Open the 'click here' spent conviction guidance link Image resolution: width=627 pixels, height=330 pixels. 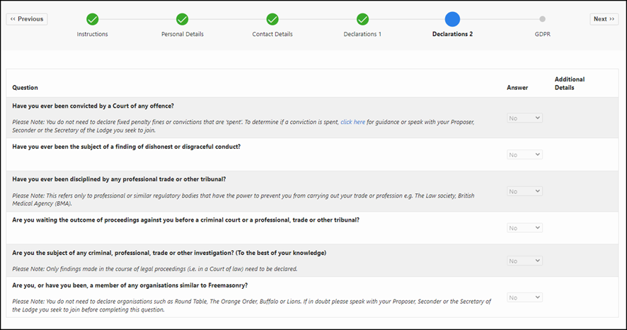352,123
